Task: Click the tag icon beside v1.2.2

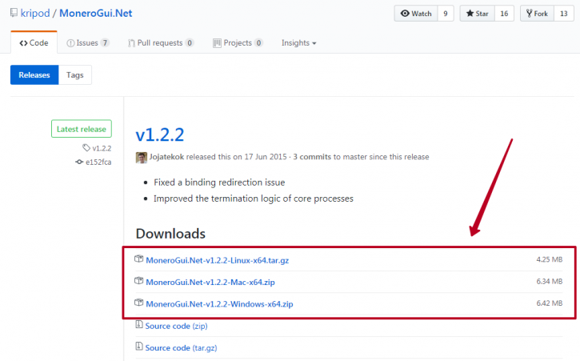Action: pos(86,148)
